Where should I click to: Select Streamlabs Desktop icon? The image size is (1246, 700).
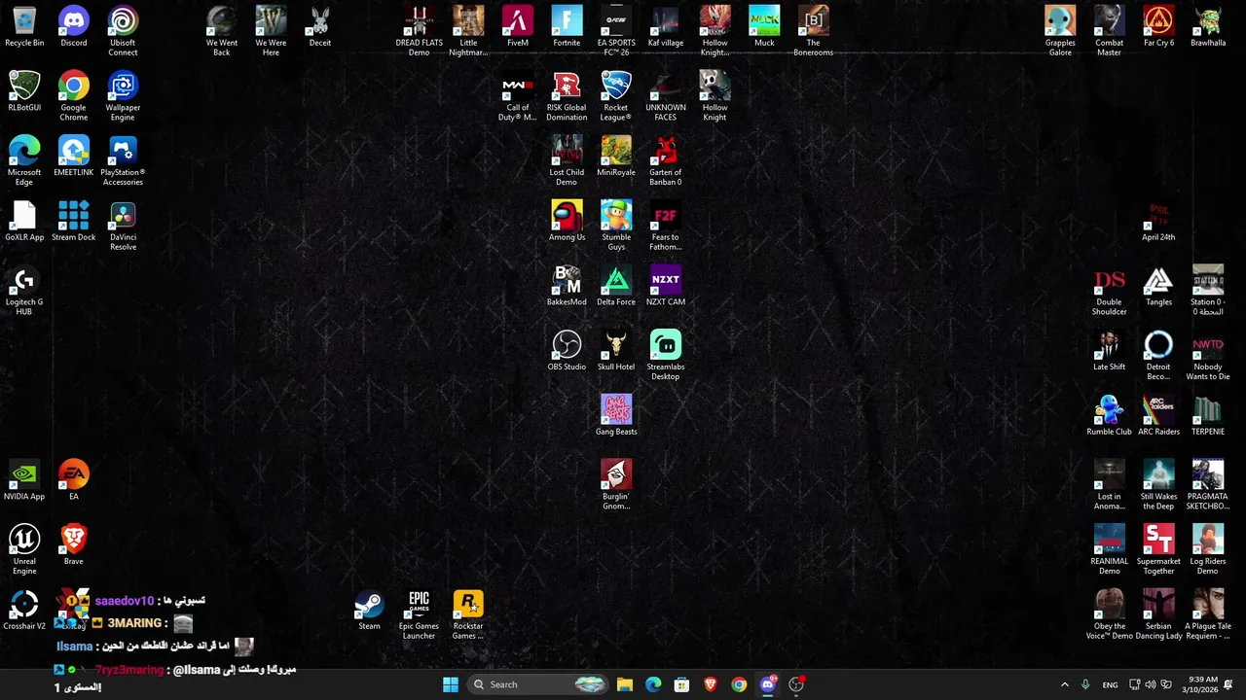(666, 356)
